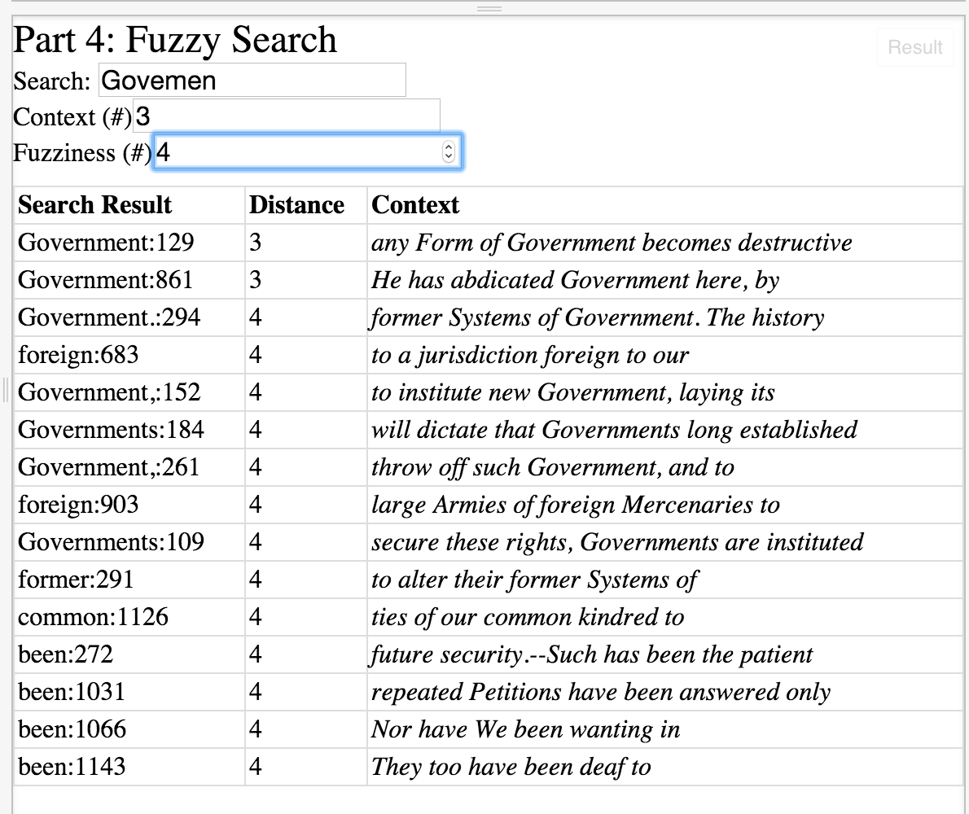Click the "common:1126" result cell
The height and width of the screenshot is (814, 969).
[93, 617]
